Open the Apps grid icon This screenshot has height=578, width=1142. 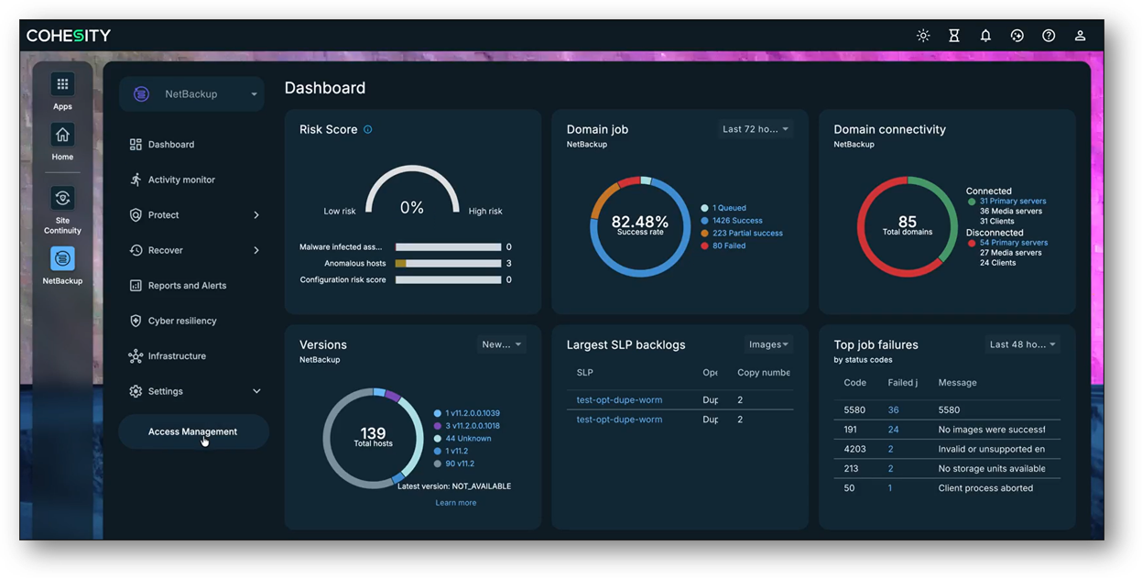tap(62, 84)
